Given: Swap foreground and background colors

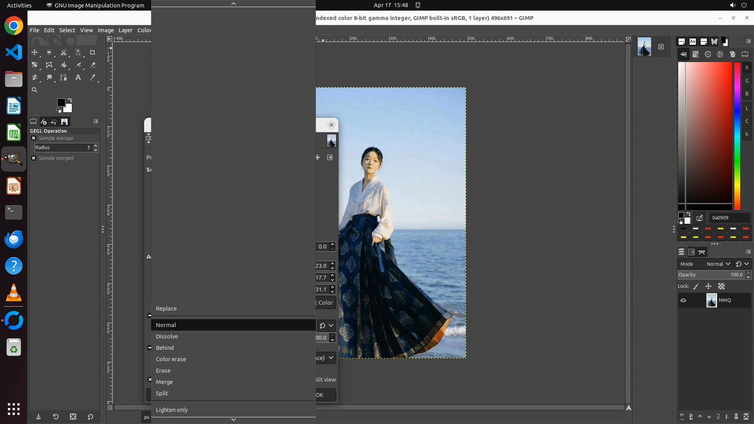Looking at the screenshot, I should [70, 100].
